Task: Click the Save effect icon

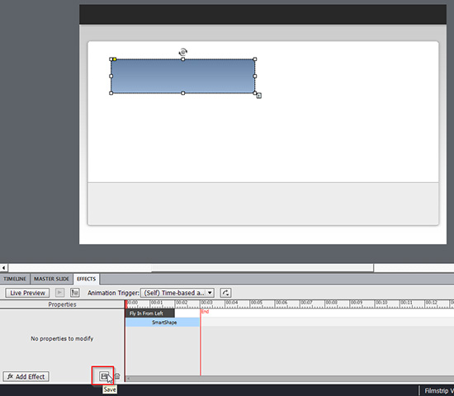Action: [x=104, y=376]
